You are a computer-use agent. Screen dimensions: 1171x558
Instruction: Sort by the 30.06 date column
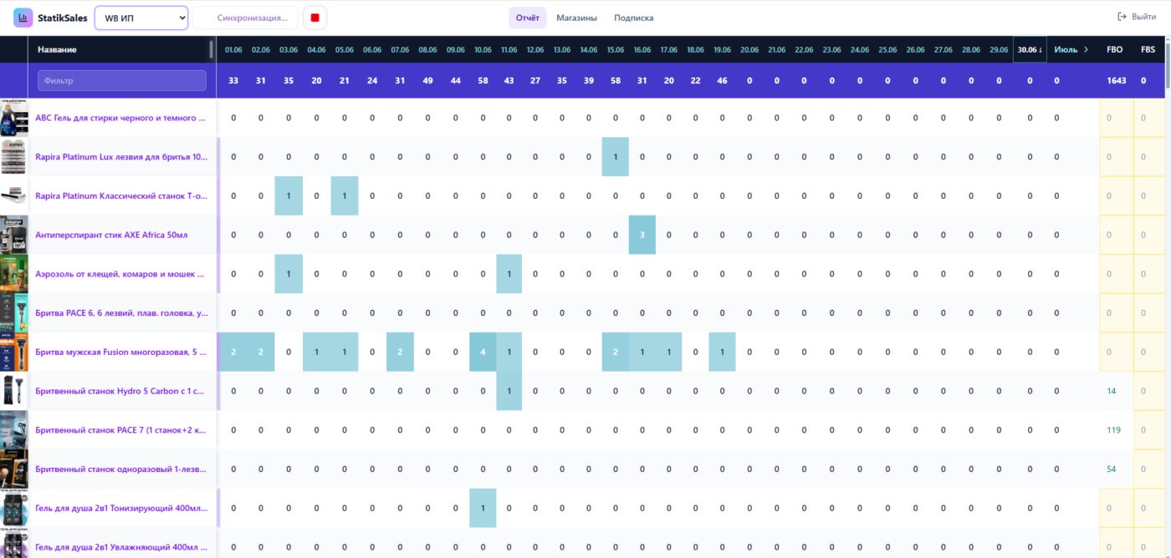click(1030, 49)
